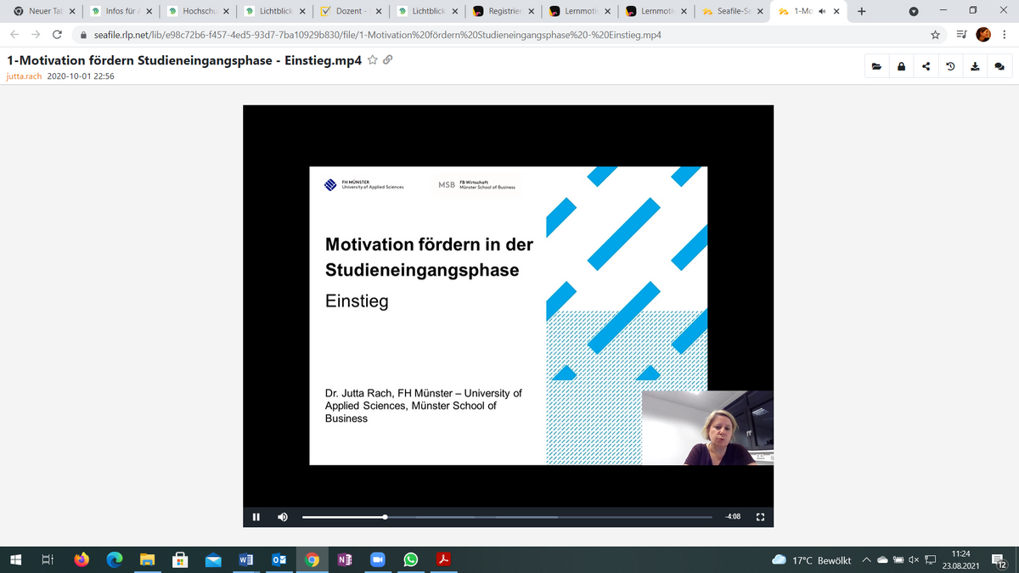Open Mail app from taskbar
1019x573 pixels.
[x=213, y=560]
